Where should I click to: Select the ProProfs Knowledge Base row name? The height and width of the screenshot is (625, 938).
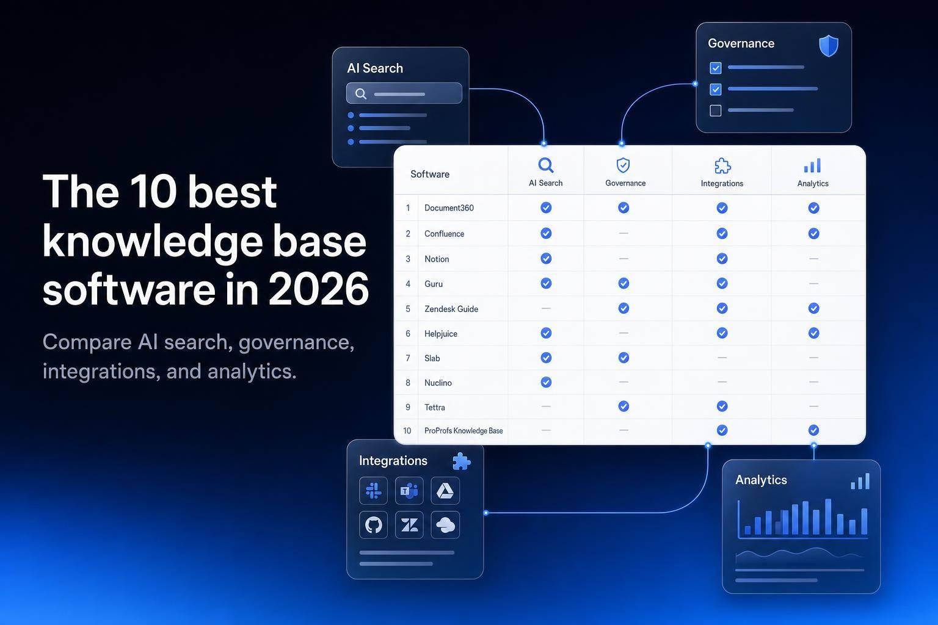(x=464, y=431)
